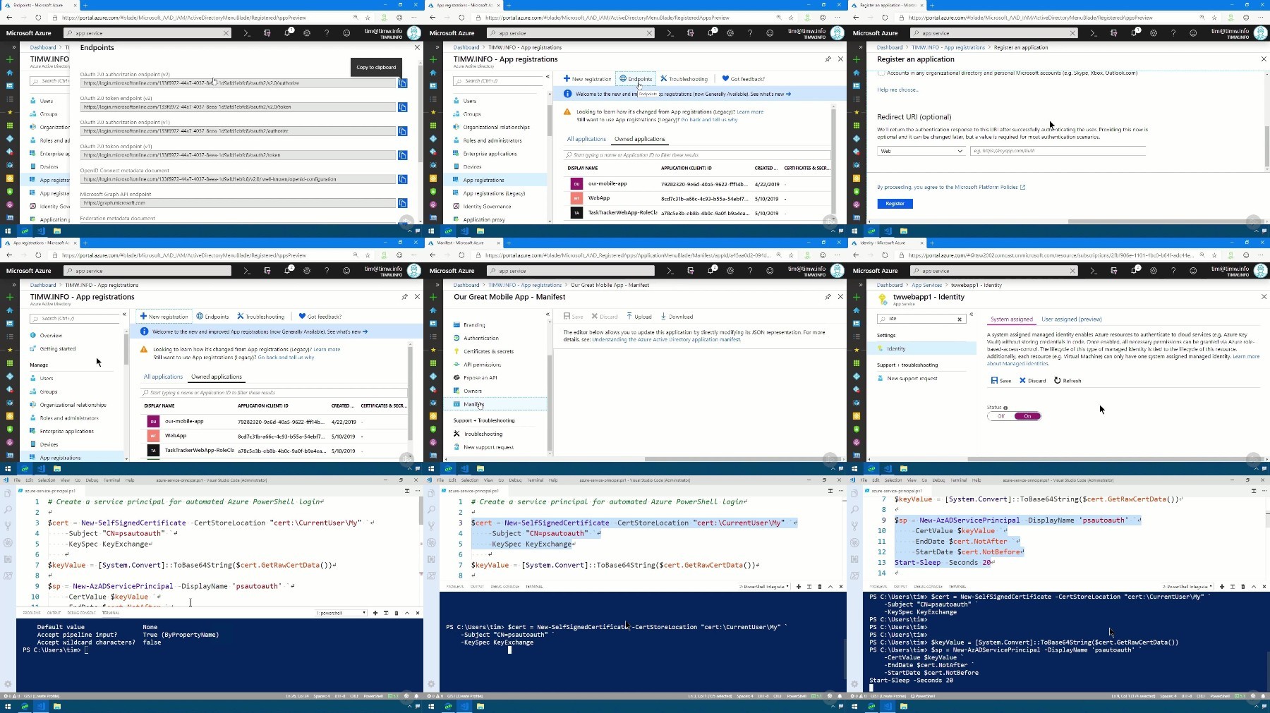Close the Endpoints panel with its X
This screenshot has width=1270, height=713.
tap(417, 47)
